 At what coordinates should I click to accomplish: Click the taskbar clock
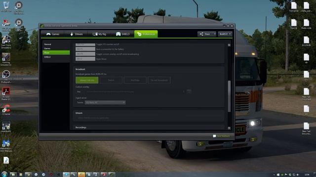tap(307, 175)
